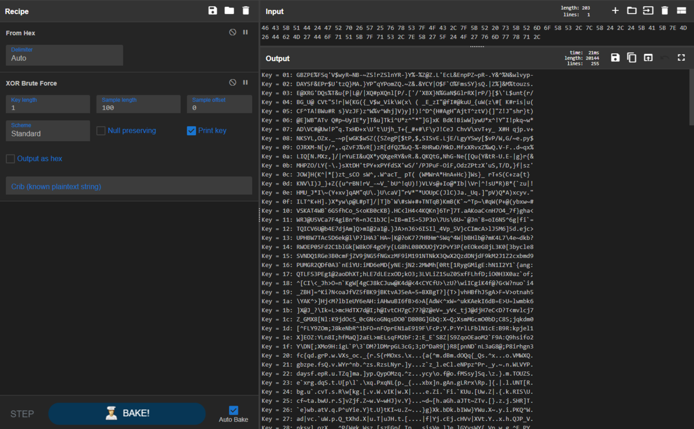The height and width of the screenshot is (429, 694).
Task: Click the BAKE! button
Action: tap(127, 413)
